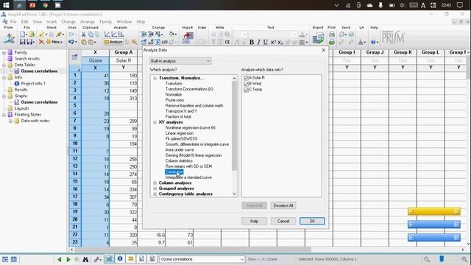Click the Italic text icon
The height and width of the screenshot is (265, 471).
258,42
